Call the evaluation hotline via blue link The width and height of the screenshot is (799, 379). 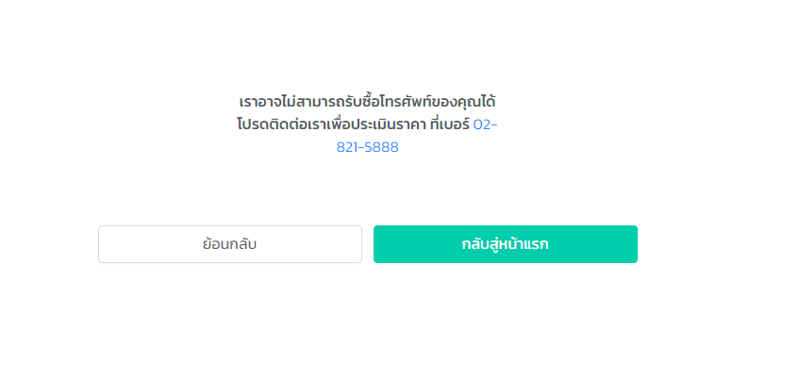pyautogui.click(x=367, y=147)
